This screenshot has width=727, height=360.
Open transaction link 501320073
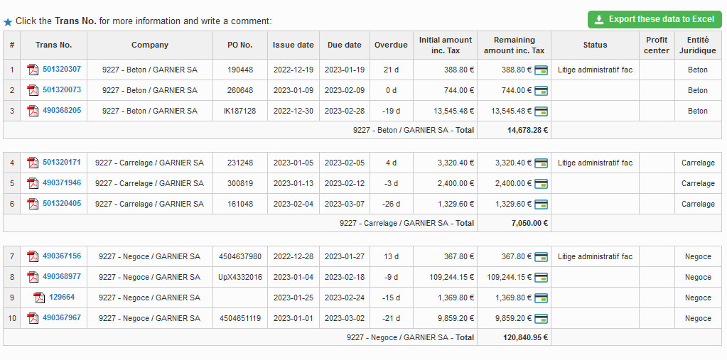click(x=62, y=90)
